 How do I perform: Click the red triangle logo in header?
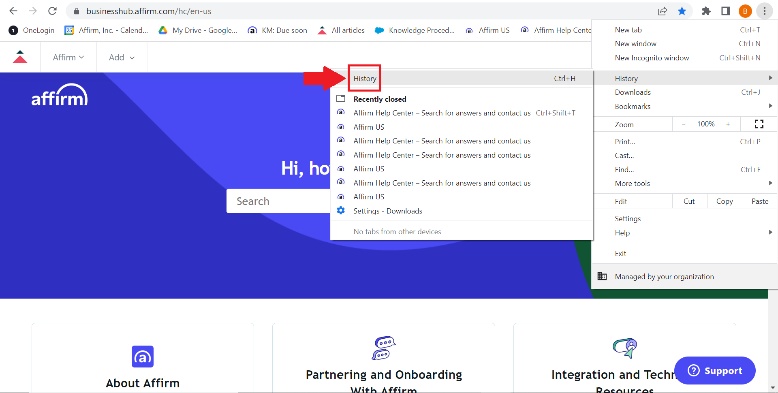20,57
